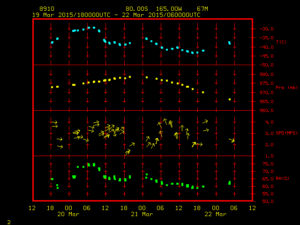Click the "4.0" wind speed tick label
The image size is (300, 225).
270,122
